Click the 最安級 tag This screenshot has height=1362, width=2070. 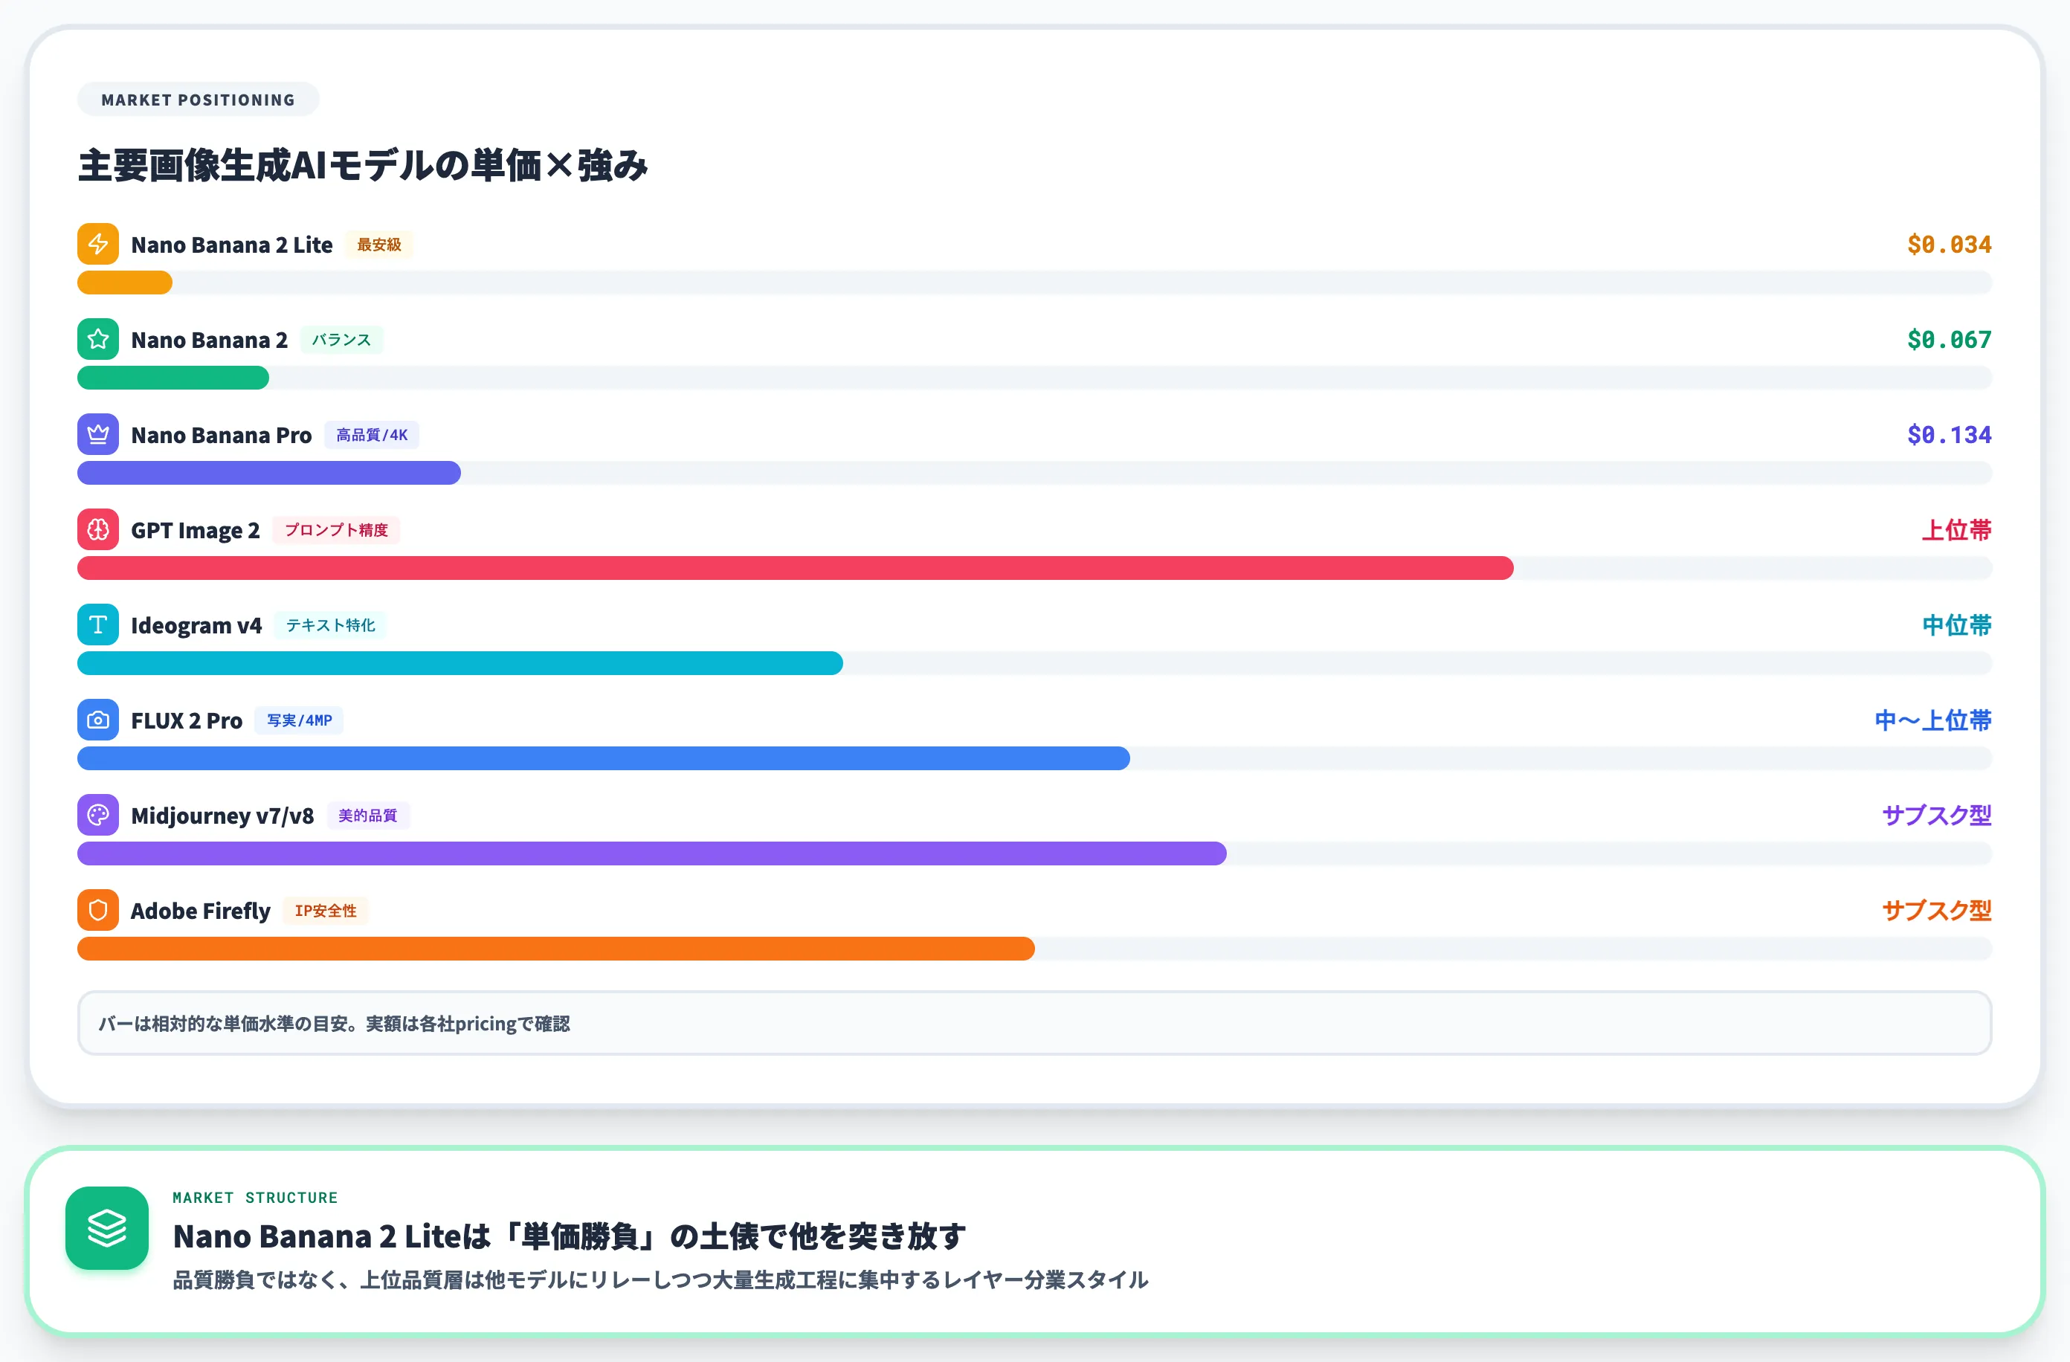pyautogui.click(x=379, y=245)
